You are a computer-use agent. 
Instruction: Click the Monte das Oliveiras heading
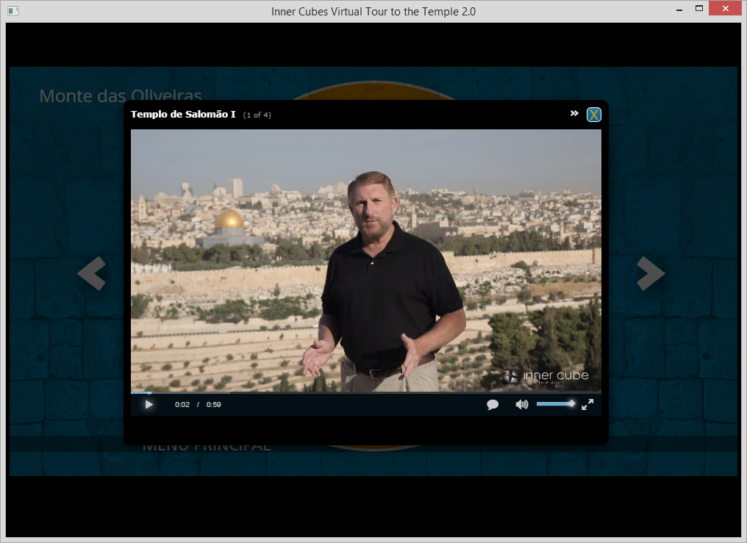[120, 95]
